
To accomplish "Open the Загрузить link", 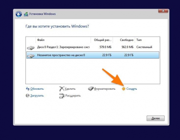I will [37, 96].
